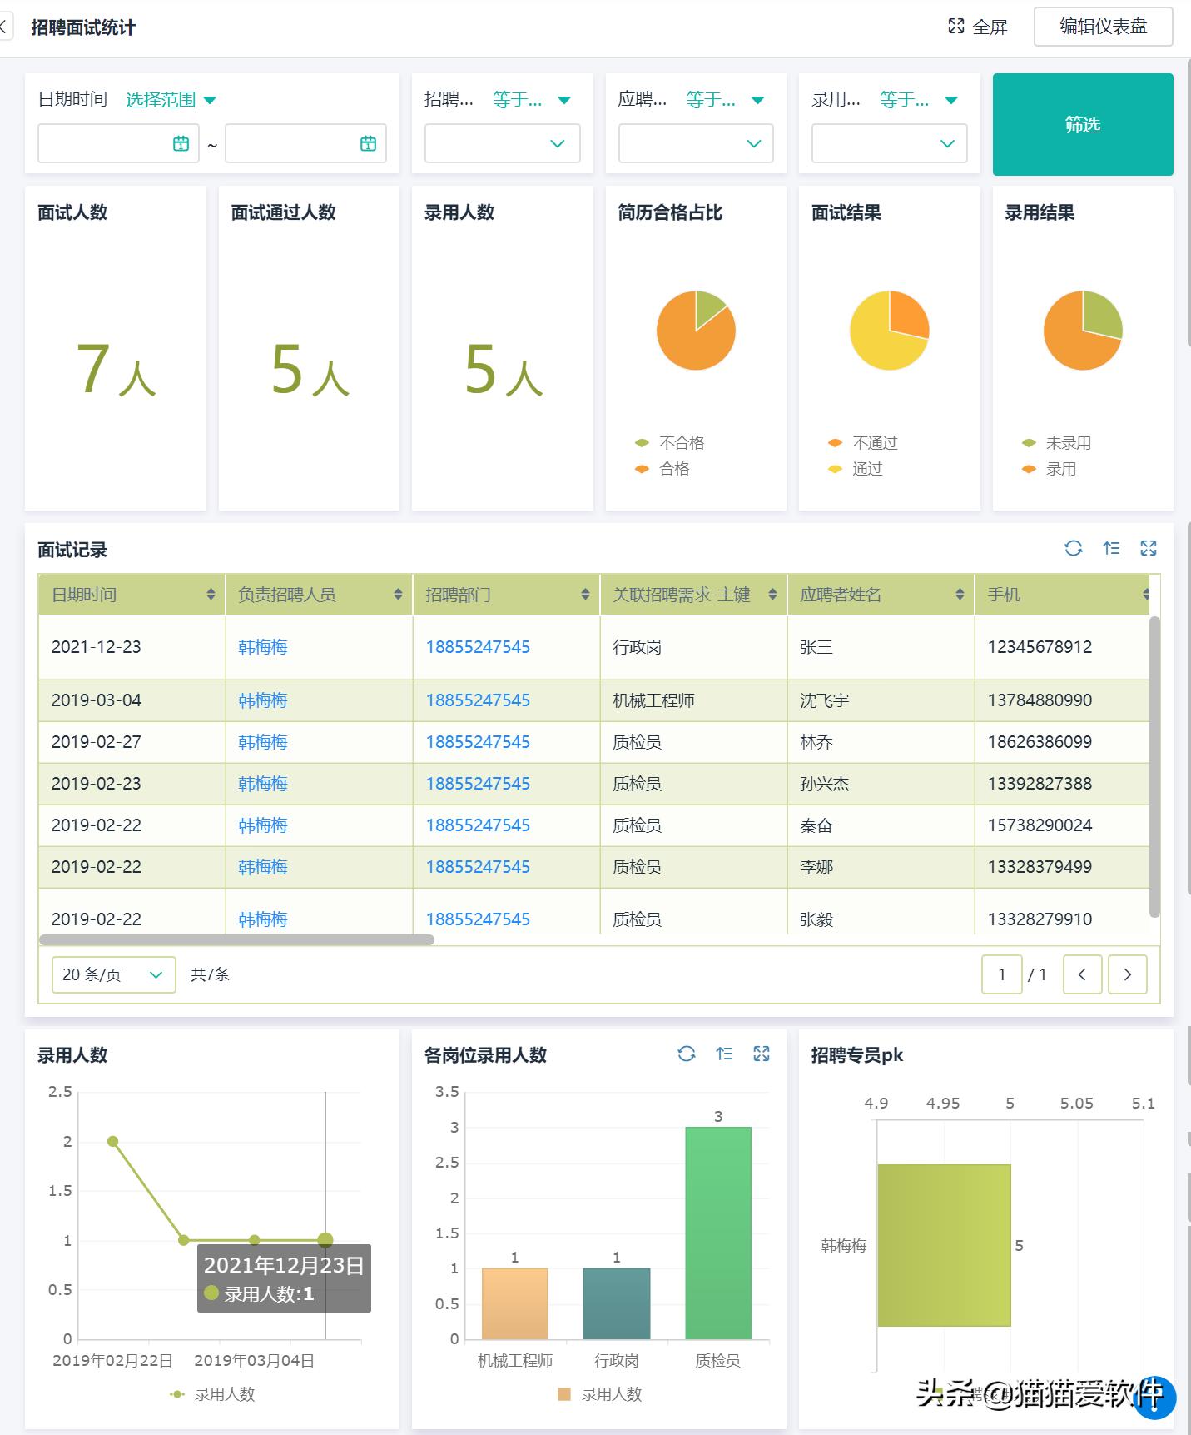Expand the 各岗位录用人数 chart to fullscreen

[x=762, y=1054]
